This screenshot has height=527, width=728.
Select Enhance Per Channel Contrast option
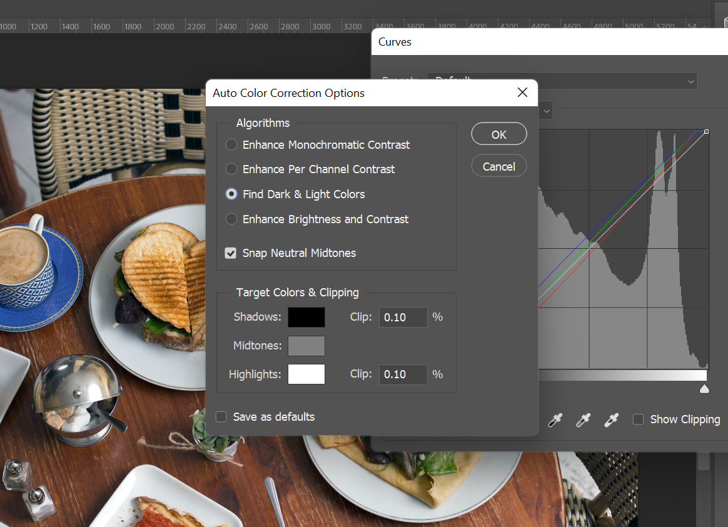click(231, 169)
